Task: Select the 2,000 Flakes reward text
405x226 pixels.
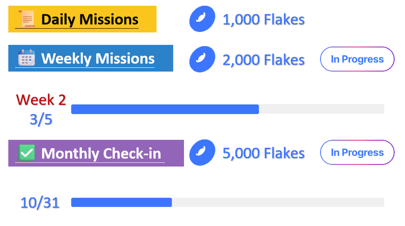Action: point(263,60)
